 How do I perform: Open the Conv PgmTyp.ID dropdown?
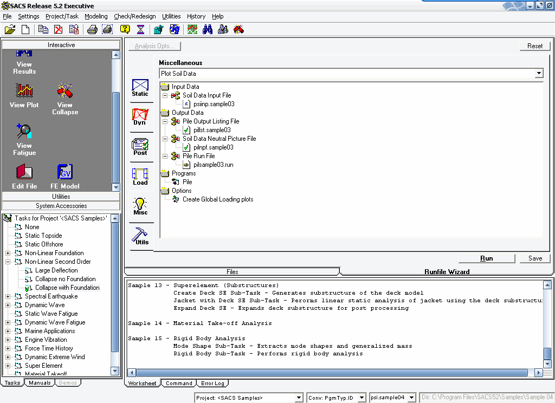pyautogui.click(x=362, y=398)
